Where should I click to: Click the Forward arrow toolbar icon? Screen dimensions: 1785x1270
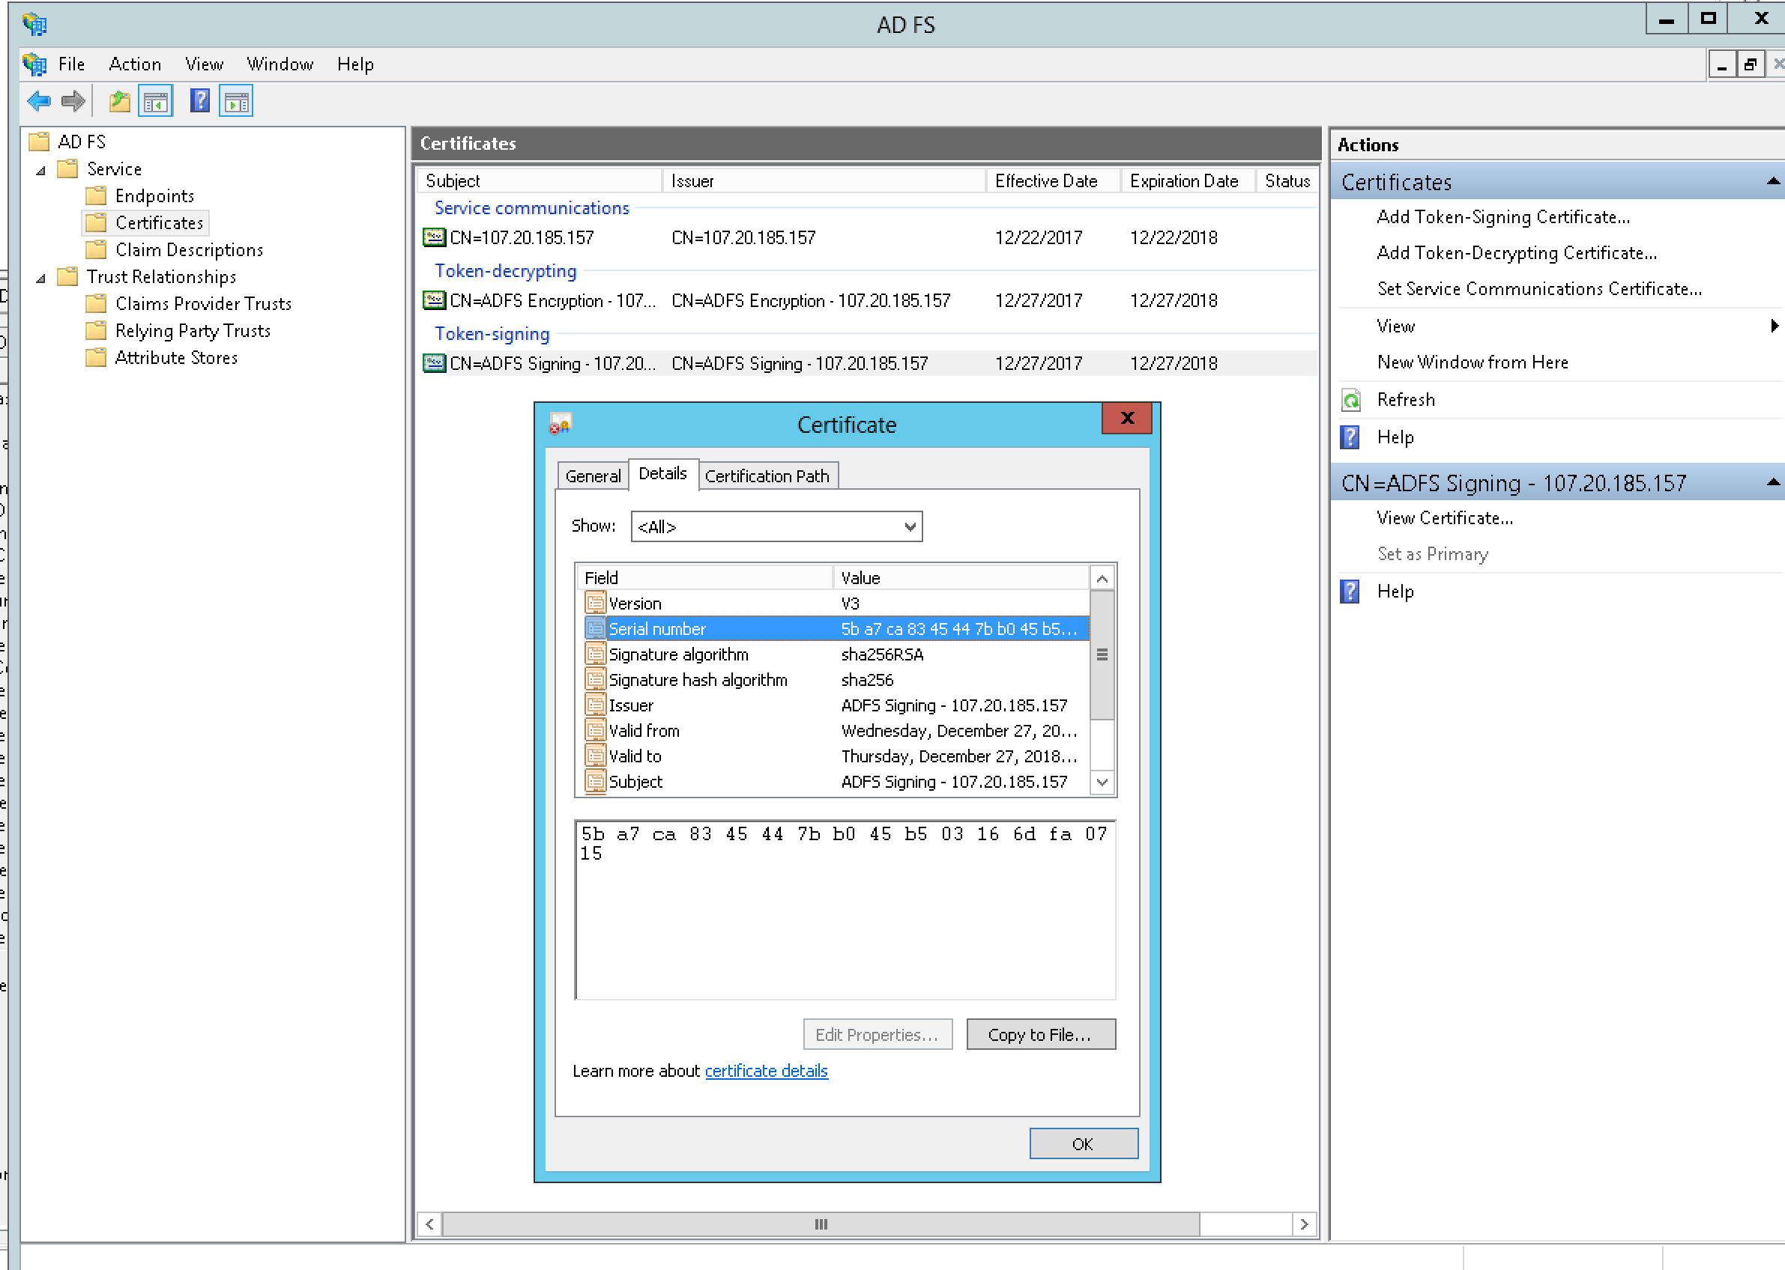[73, 101]
